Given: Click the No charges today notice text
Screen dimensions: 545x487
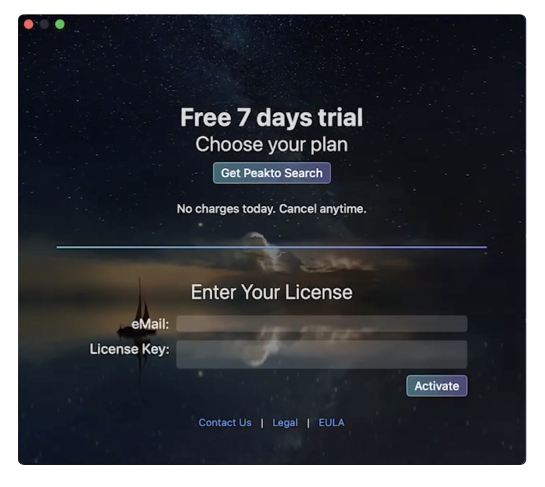Looking at the screenshot, I should click(x=271, y=209).
